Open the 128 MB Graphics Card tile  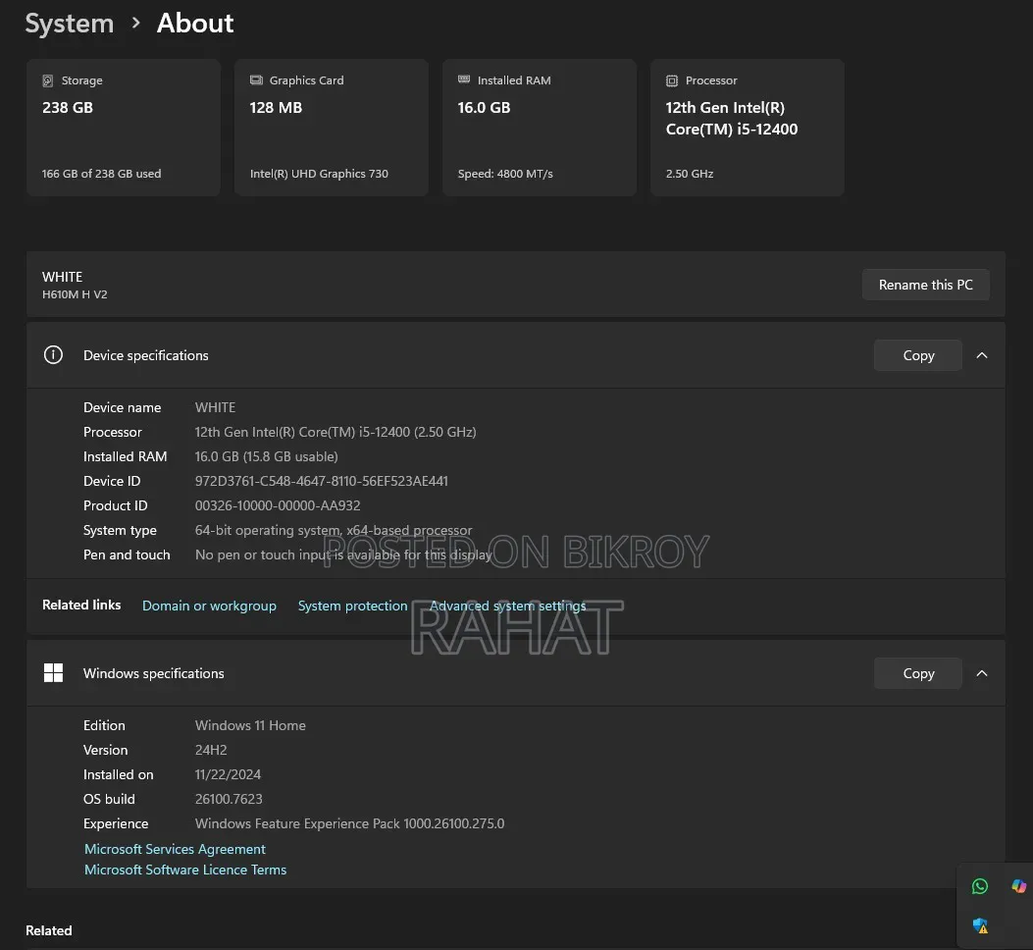click(332, 128)
